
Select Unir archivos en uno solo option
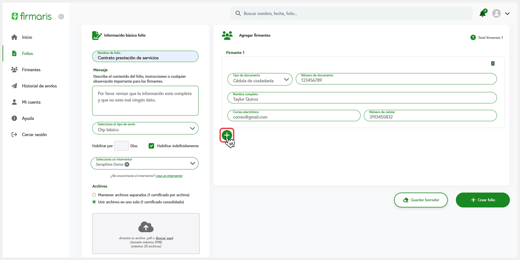pyautogui.click(x=94, y=202)
